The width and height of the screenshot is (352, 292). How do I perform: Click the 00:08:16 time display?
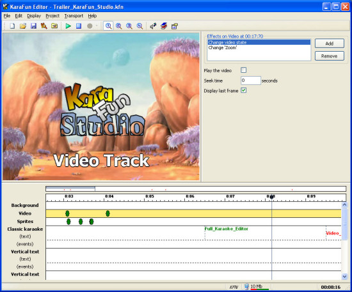tap(331, 287)
